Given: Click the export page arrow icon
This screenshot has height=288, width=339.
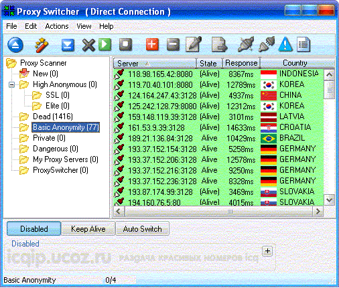Looking at the screenshot, I should (219, 45).
